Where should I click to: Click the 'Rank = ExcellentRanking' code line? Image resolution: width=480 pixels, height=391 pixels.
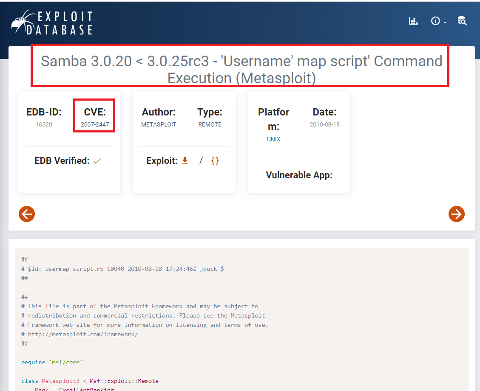(74, 389)
